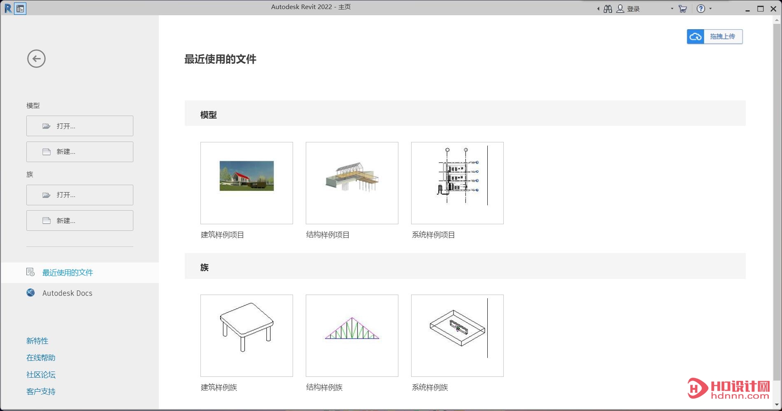This screenshot has width=782, height=411.
Task: Click the Revit R application logo
Action: [8, 8]
